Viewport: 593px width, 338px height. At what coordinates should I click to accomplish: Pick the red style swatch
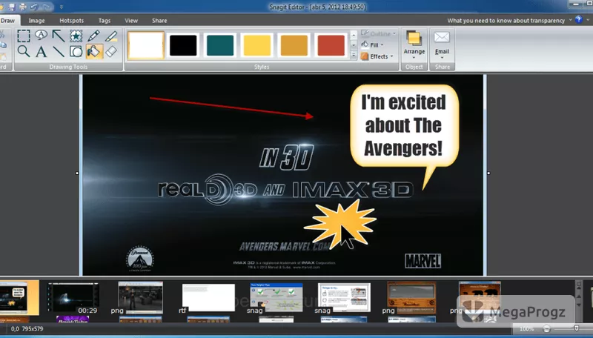point(331,45)
